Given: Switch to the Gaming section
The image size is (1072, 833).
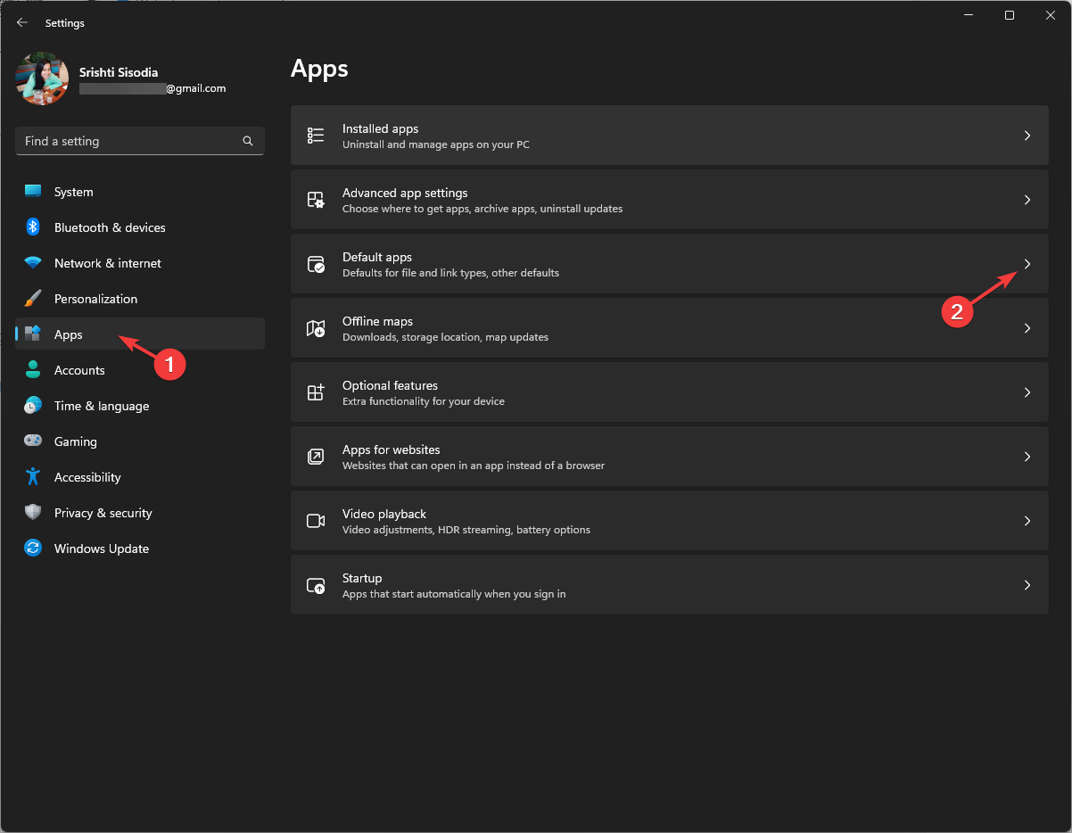Looking at the screenshot, I should 75,441.
